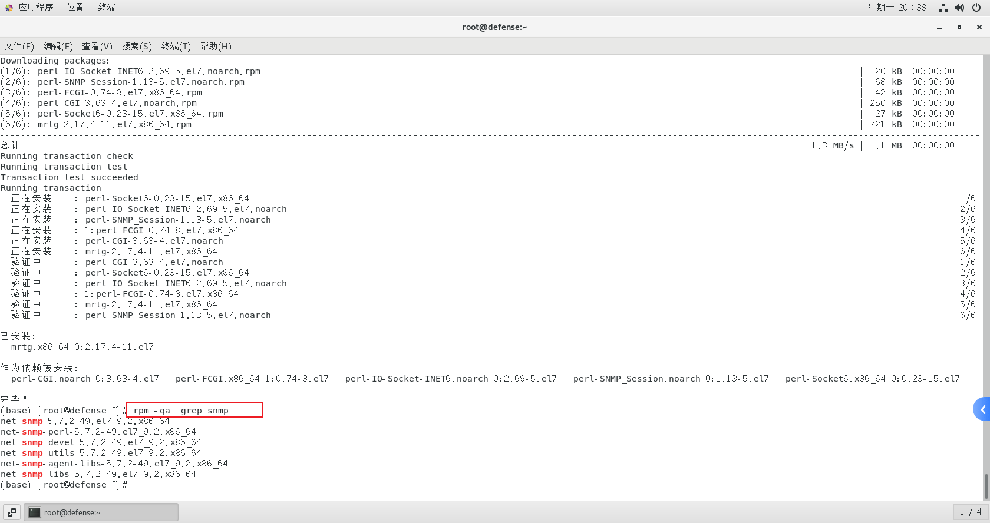Click 'Running transaction check' line
Viewport: 990px width, 523px height.
pos(67,156)
